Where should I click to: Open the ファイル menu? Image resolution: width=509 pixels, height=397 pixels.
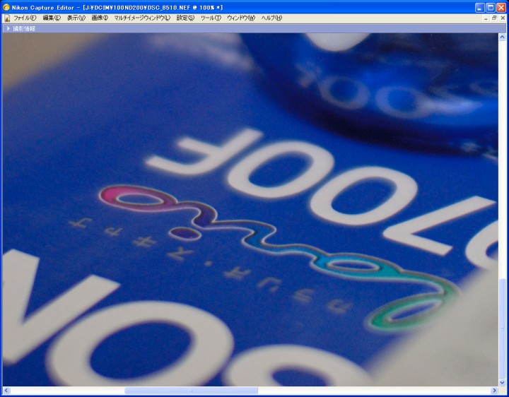click(x=26, y=18)
